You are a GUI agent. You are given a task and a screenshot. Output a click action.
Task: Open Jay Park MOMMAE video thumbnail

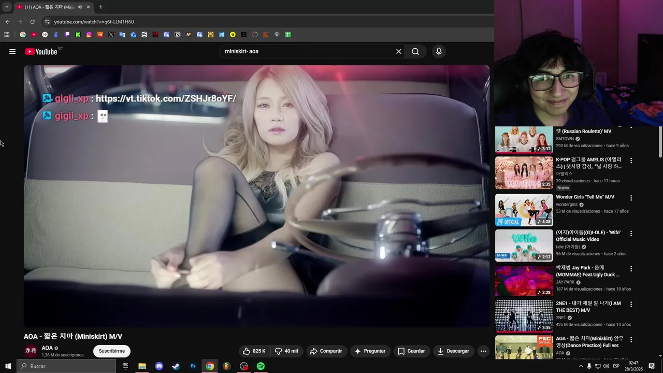pos(524,280)
